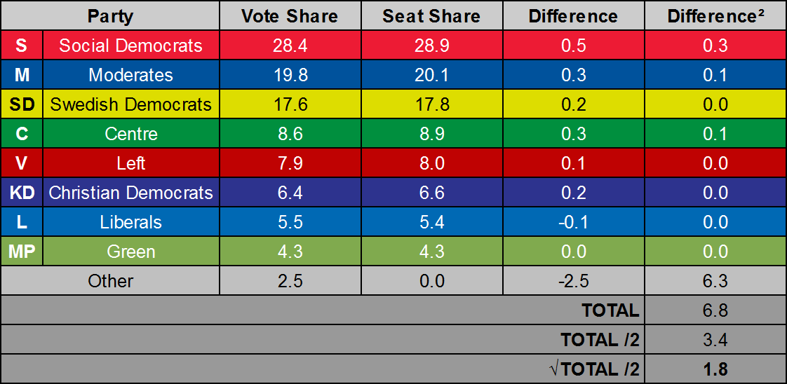Click the Other row label
Image resolution: width=787 pixels, height=384 pixels.
[x=110, y=281]
